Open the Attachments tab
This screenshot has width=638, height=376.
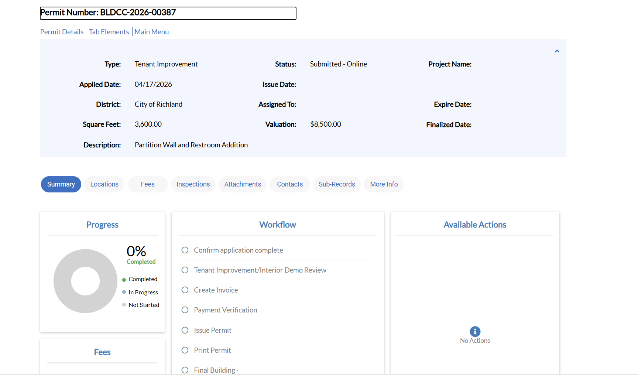pos(243,184)
